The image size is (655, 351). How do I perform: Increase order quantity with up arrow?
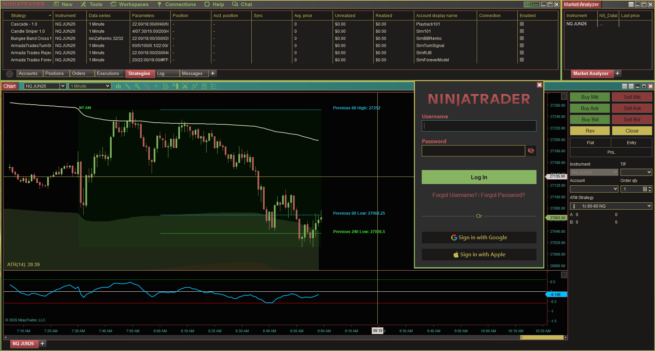pyautogui.click(x=650, y=187)
